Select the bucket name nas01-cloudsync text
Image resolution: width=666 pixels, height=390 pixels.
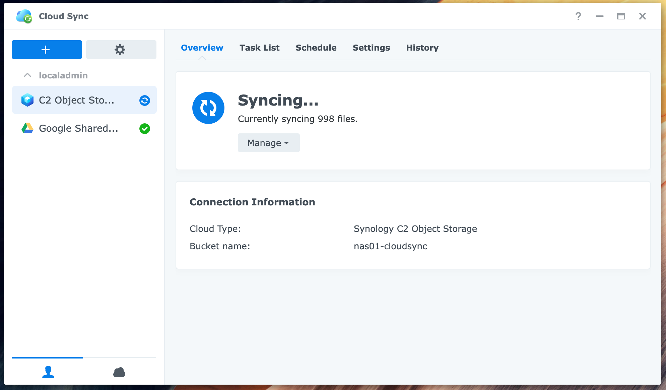[x=390, y=246]
